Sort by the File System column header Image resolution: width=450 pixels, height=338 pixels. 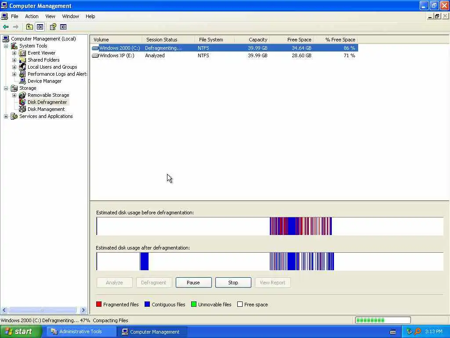[x=215, y=40]
